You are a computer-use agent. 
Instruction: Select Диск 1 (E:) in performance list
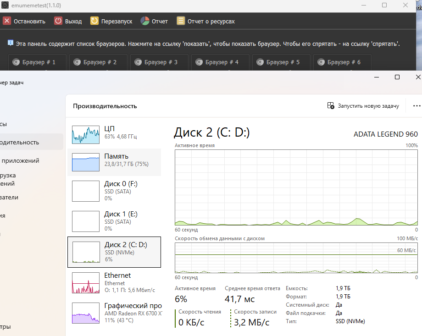pyautogui.click(x=114, y=221)
